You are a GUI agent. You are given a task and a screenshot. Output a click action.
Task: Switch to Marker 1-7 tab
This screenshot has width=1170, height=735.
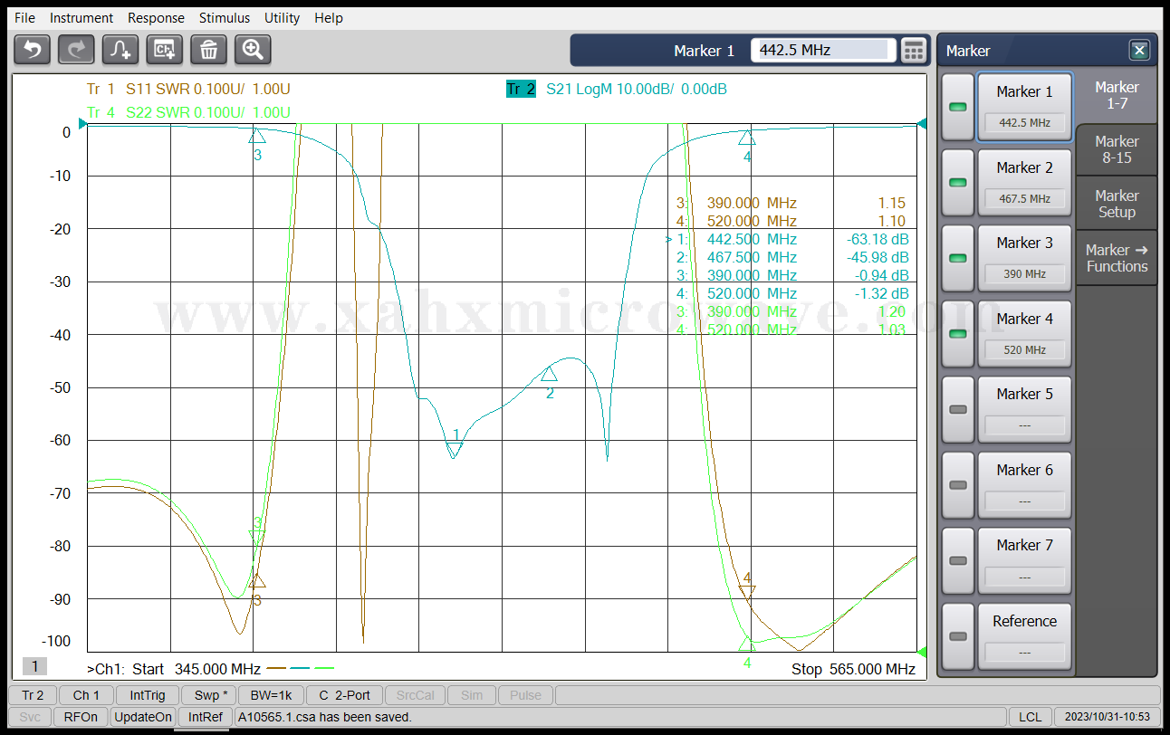pos(1117,95)
